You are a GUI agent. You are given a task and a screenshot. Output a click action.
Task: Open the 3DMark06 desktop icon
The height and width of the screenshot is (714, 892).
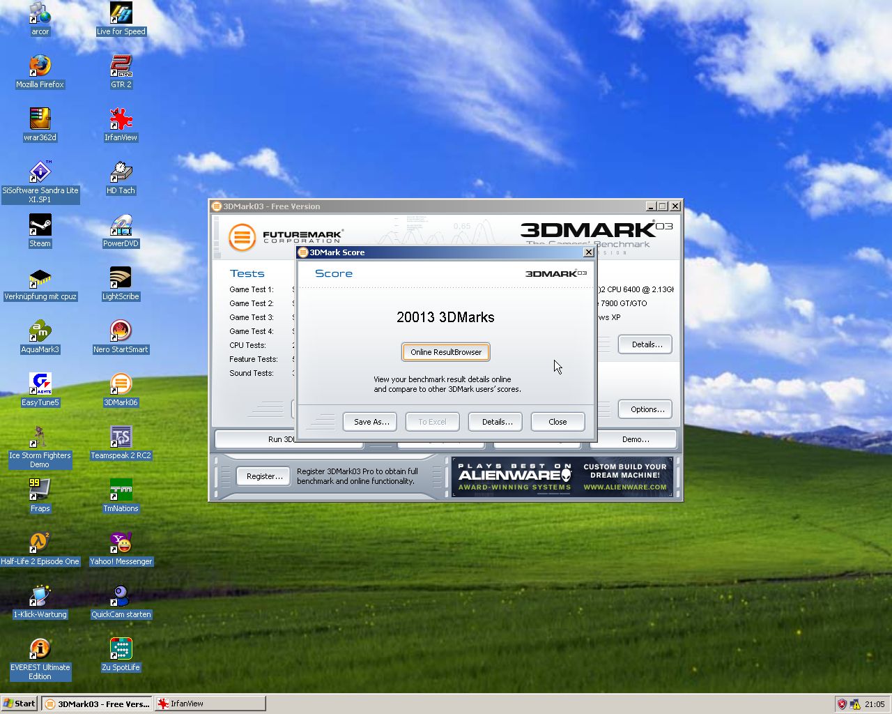[121, 390]
